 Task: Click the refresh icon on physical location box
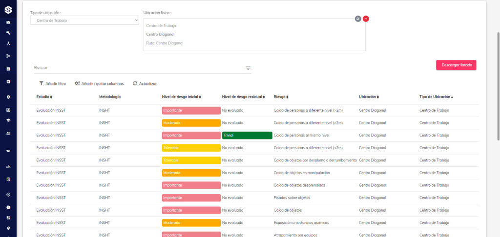(x=358, y=19)
